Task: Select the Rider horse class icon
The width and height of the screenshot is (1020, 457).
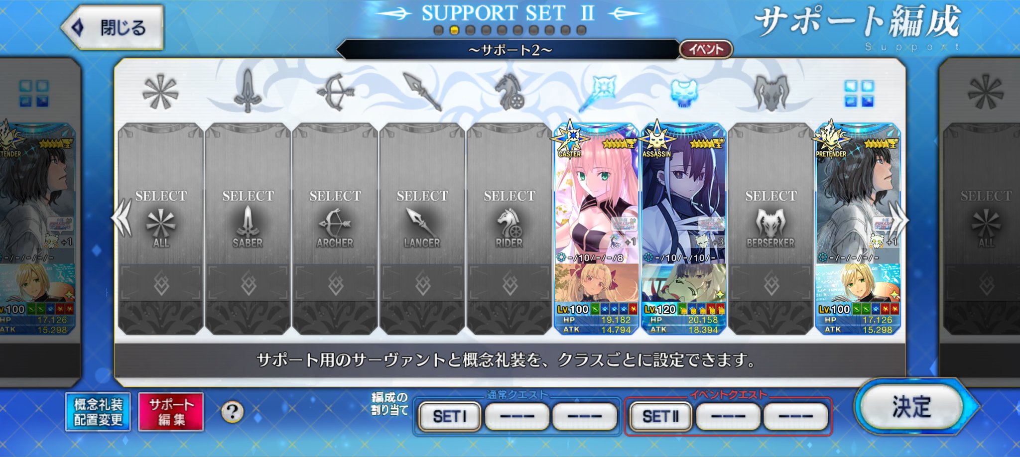Action: pos(510,92)
